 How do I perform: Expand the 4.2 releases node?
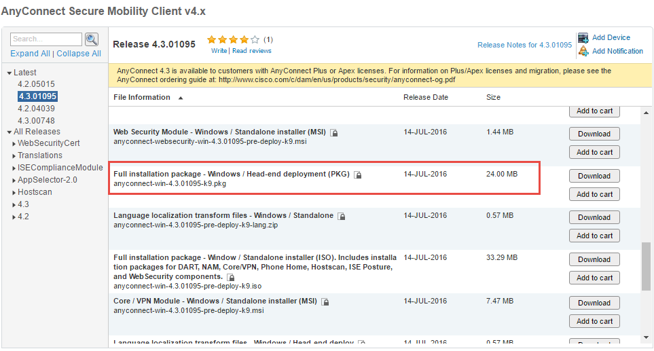(14, 217)
